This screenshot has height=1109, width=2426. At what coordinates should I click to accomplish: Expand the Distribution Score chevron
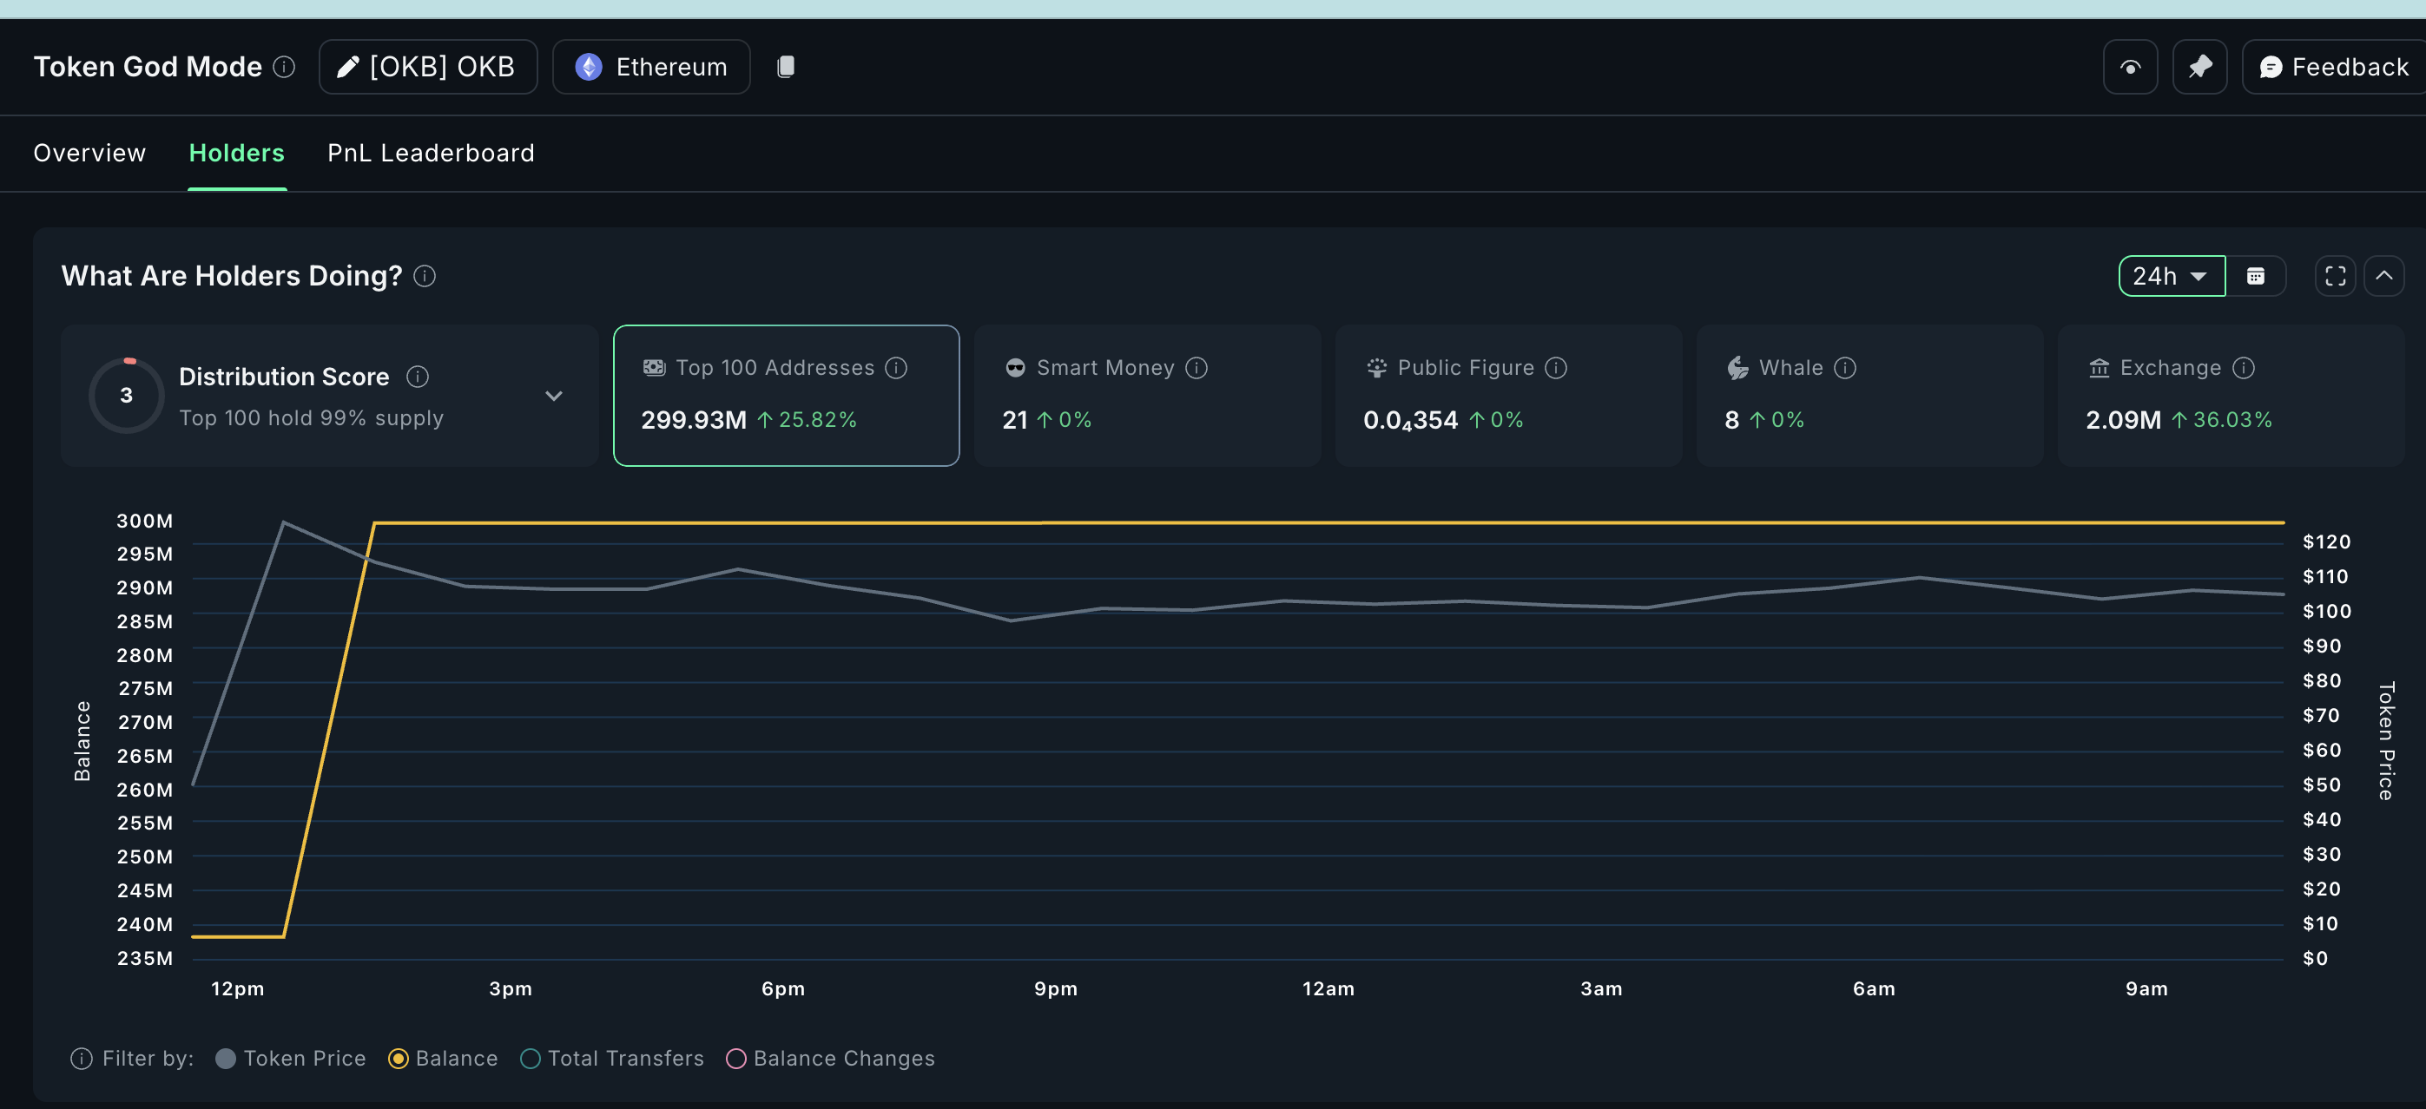(554, 396)
